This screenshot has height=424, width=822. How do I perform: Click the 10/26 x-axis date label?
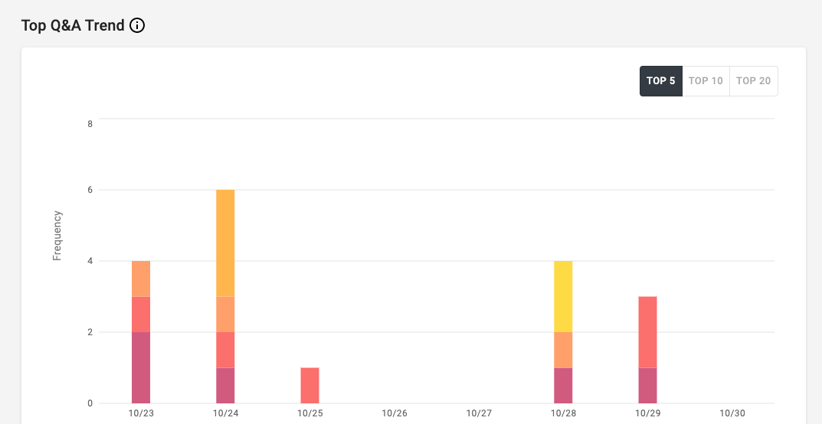(394, 413)
